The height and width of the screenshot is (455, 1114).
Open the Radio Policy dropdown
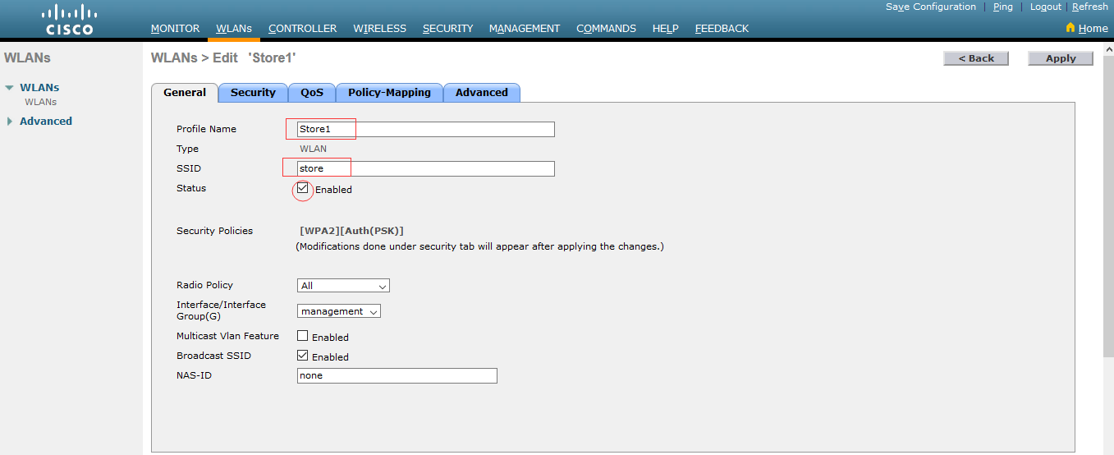coord(343,286)
